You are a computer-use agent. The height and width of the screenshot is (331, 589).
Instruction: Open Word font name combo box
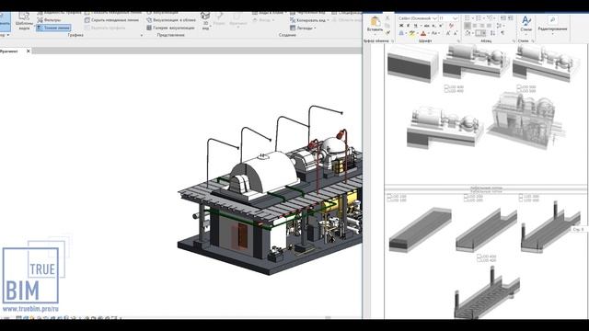418,18
